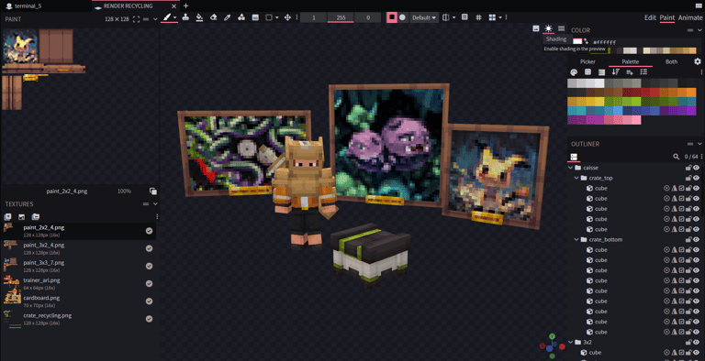Select the Move tool

[287, 17]
